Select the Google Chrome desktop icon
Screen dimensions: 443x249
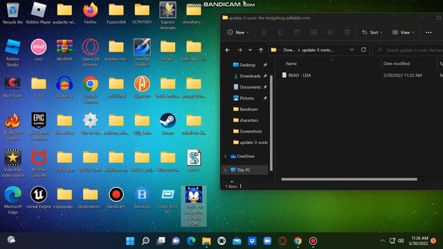tap(91, 90)
